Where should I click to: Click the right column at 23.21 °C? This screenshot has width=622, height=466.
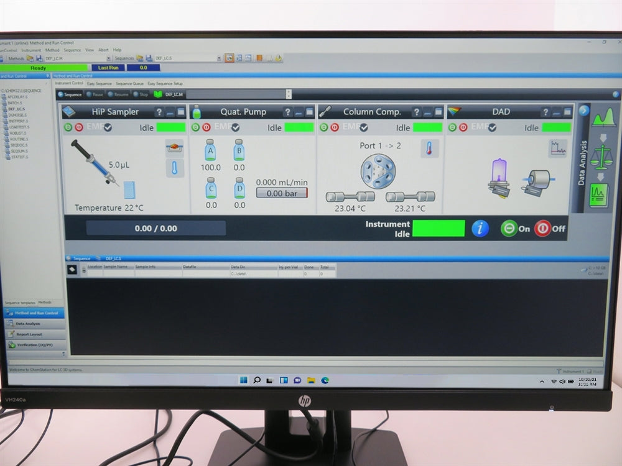[x=410, y=196]
